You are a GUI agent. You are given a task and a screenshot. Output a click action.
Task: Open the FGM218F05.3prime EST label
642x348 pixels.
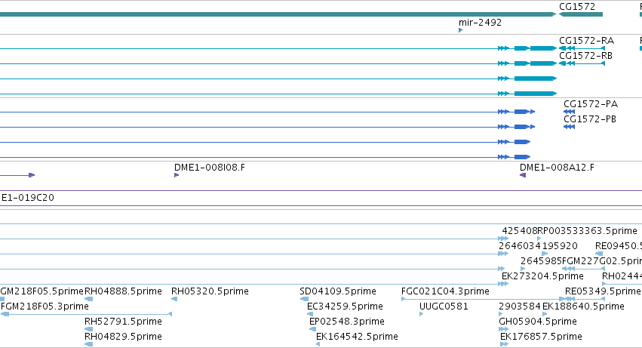point(45,306)
